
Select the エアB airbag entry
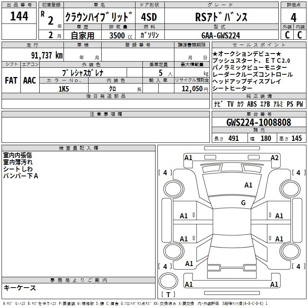coord(265,104)
